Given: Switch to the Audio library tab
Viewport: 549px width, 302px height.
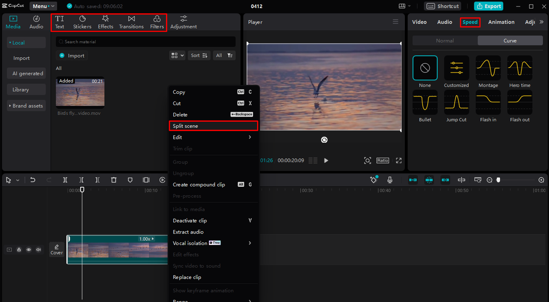Looking at the screenshot, I should coord(36,22).
